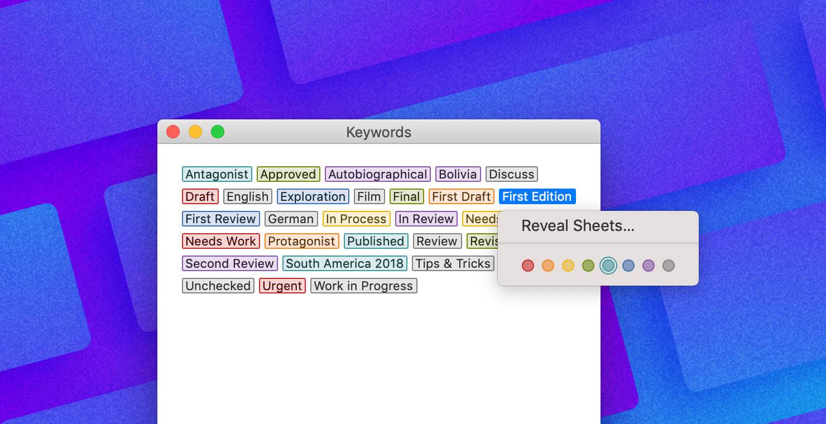The width and height of the screenshot is (826, 424).
Task: Close the Keywords window
Action: pos(173,132)
